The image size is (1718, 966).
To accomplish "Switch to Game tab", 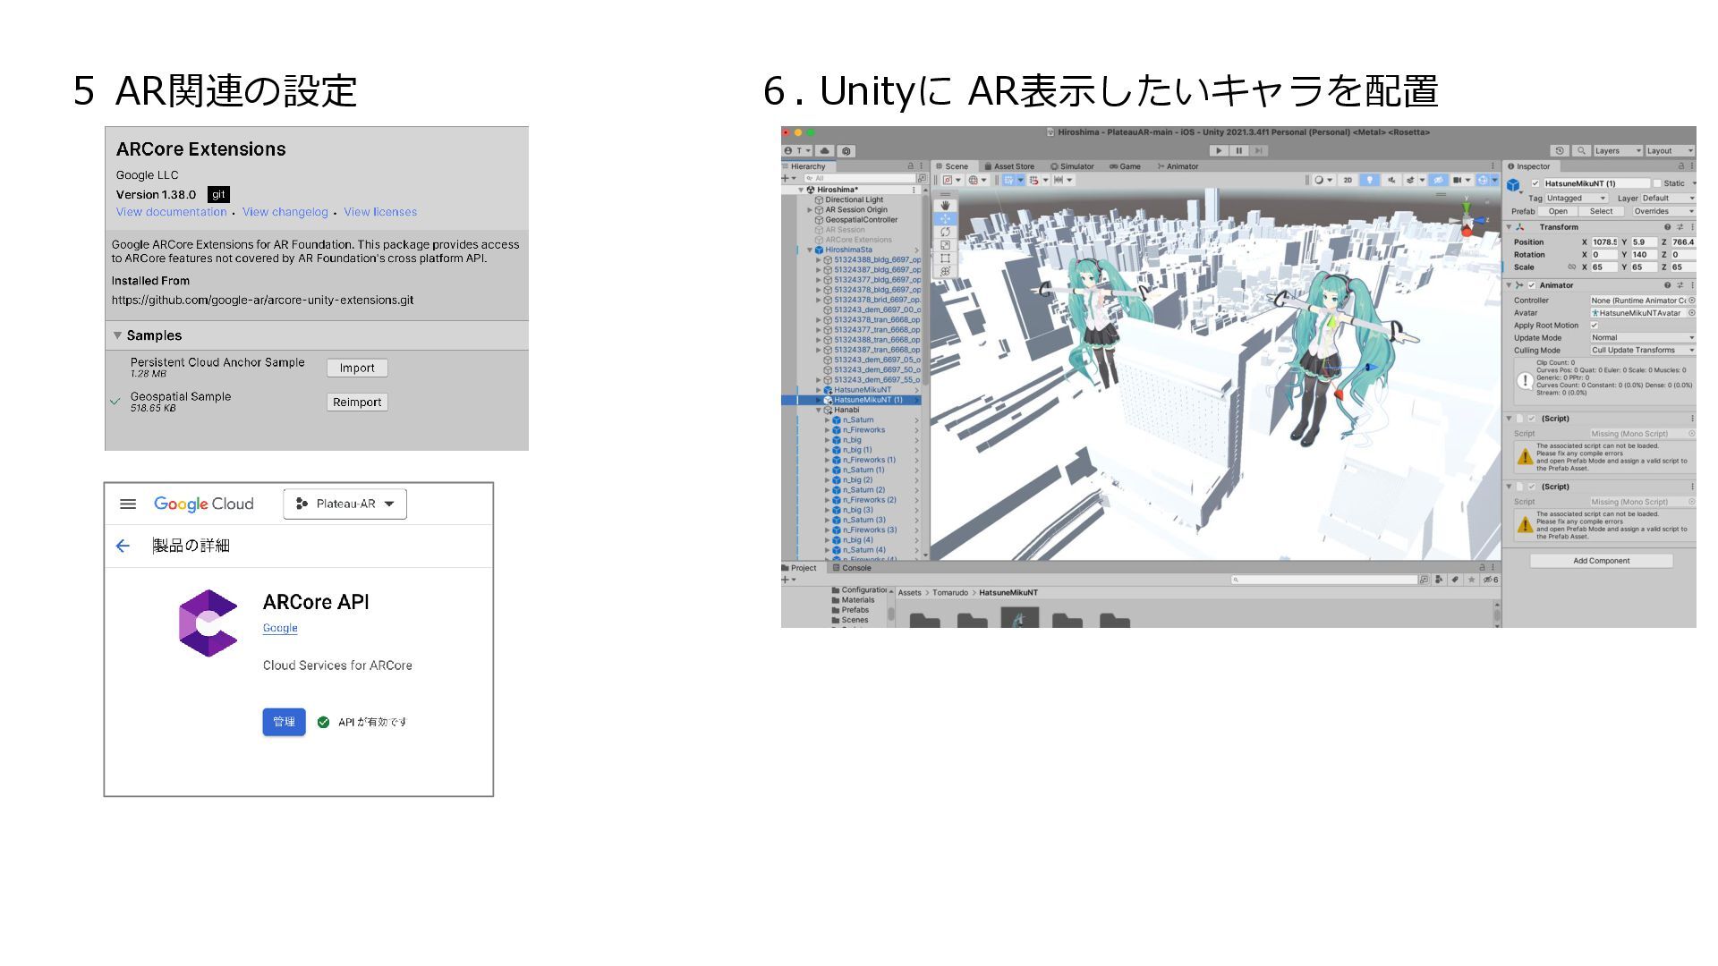I will [x=1125, y=166].
